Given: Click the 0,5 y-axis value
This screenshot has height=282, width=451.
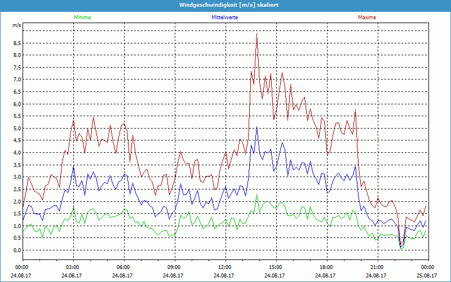Looking at the screenshot, I should pos(17,237).
